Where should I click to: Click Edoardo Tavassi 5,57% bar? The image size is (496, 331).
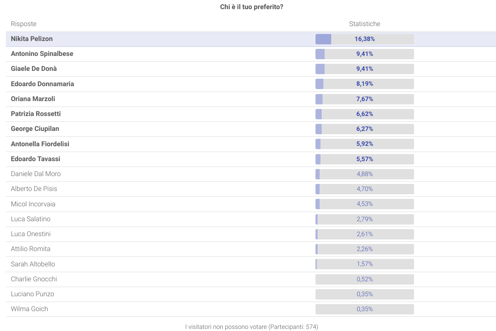click(x=364, y=159)
